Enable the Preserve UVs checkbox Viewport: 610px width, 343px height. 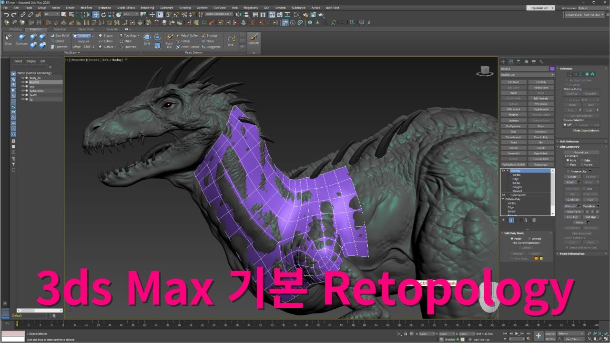[568, 171]
